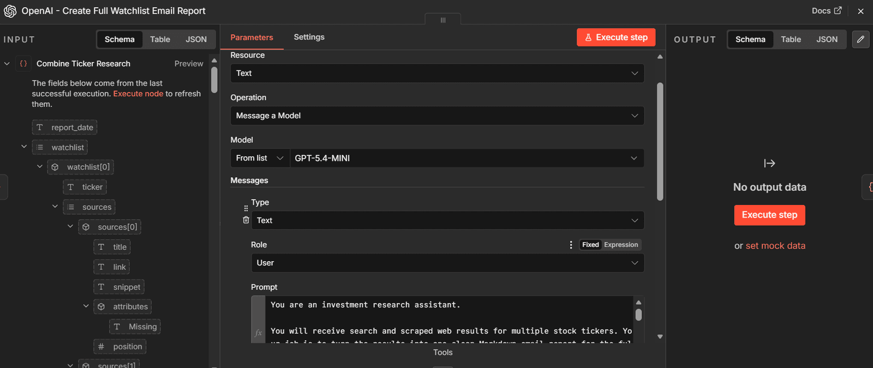
Task: Select the snippet field pill
Action: (119, 287)
